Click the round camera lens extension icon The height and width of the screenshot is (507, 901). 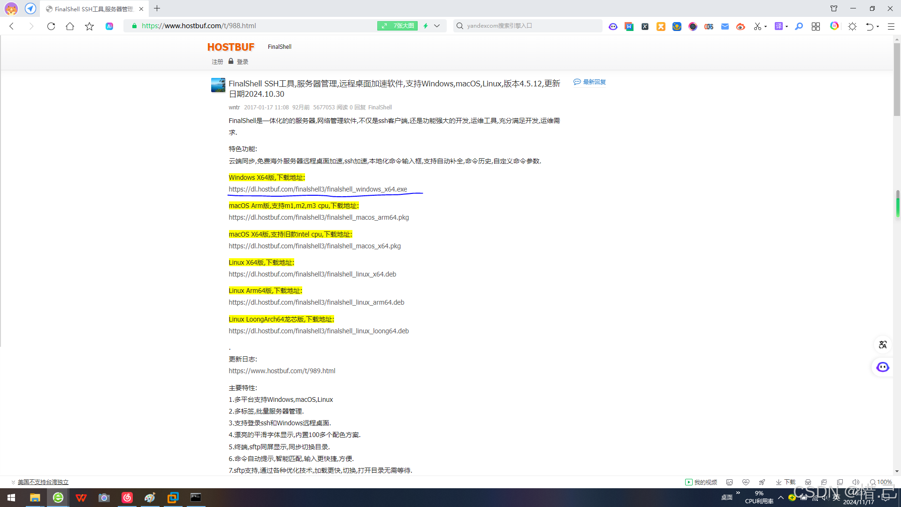click(x=693, y=26)
